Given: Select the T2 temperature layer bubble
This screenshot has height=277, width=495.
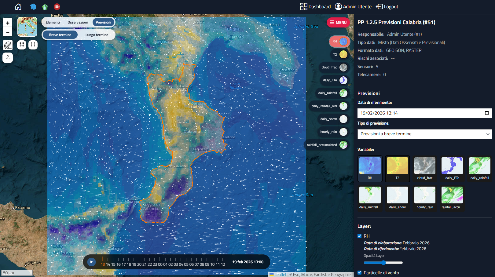Looking at the screenshot, I should click(343, 54).
